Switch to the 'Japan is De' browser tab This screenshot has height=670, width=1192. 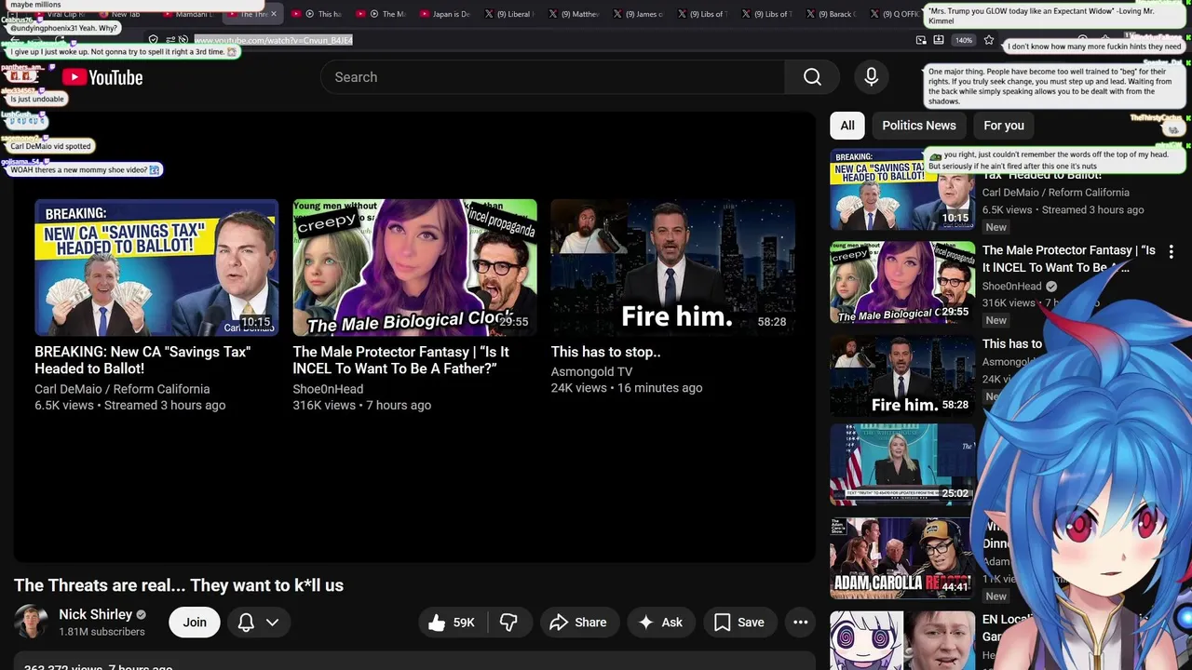point(445,14)
